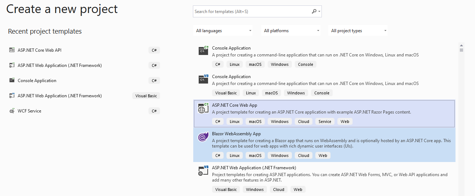Click Service tag under ASP.NET Core Web App

(x=325, y=122)
